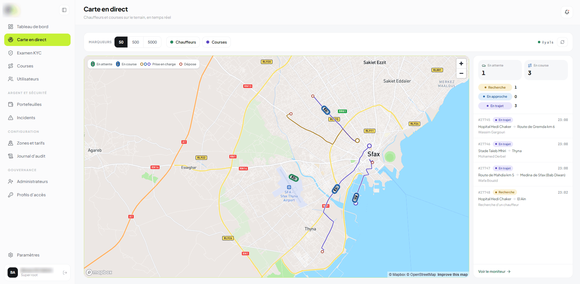The height and width of the screenshot is (284, 580).
Task: Open Journal d'audit
Action: click(x=37, y=156)
